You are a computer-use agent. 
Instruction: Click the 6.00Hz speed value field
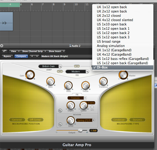pos(91,103)
